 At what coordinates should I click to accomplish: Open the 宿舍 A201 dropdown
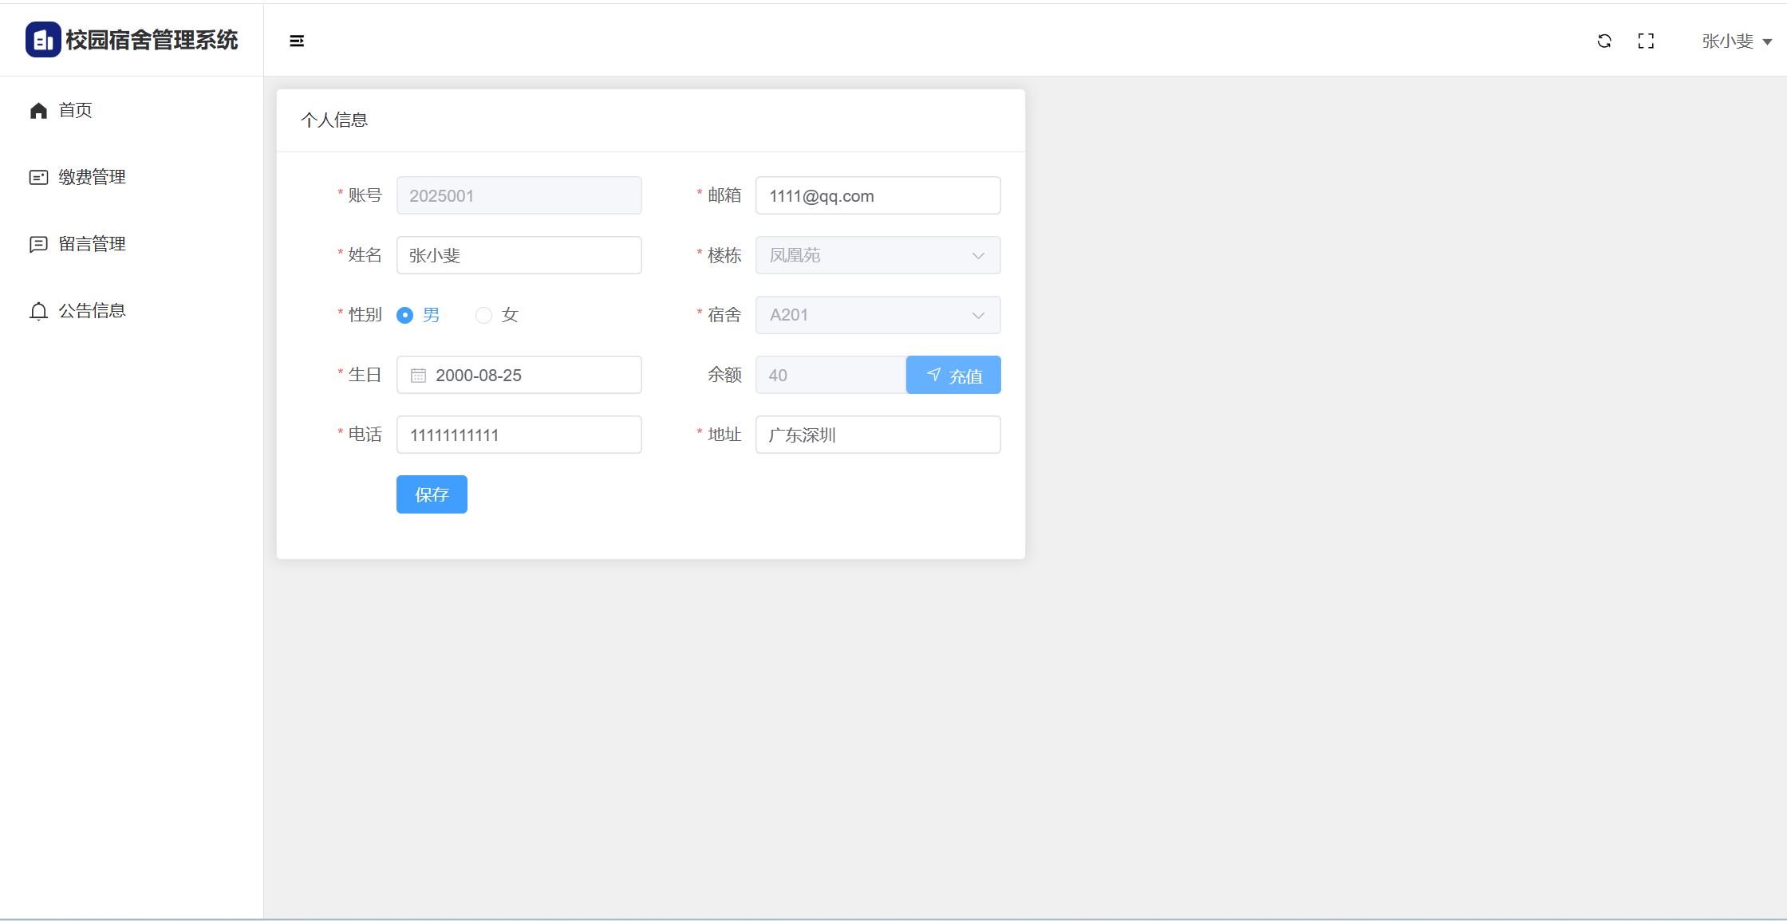(878, 315)
